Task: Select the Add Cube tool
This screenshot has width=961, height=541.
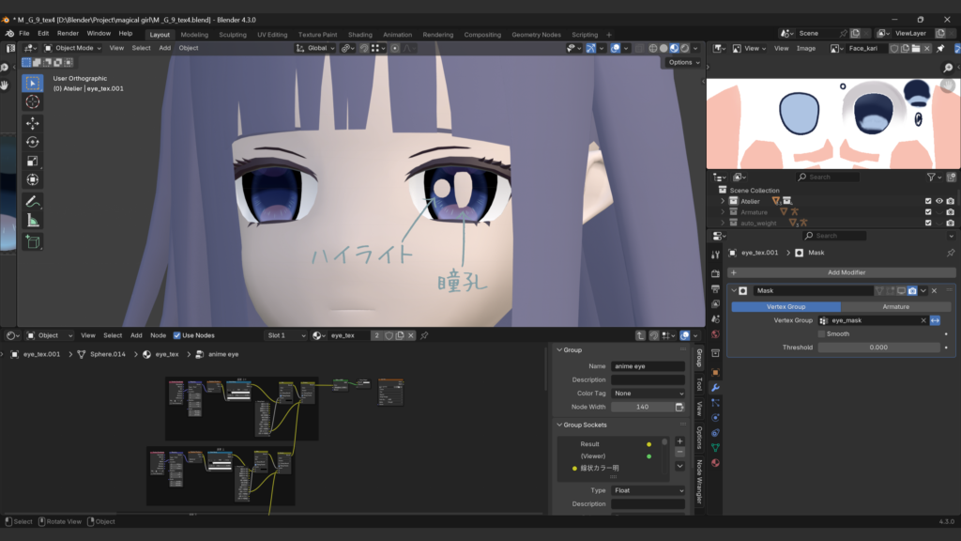Action: pyautogui.click(x=33, y=241)
